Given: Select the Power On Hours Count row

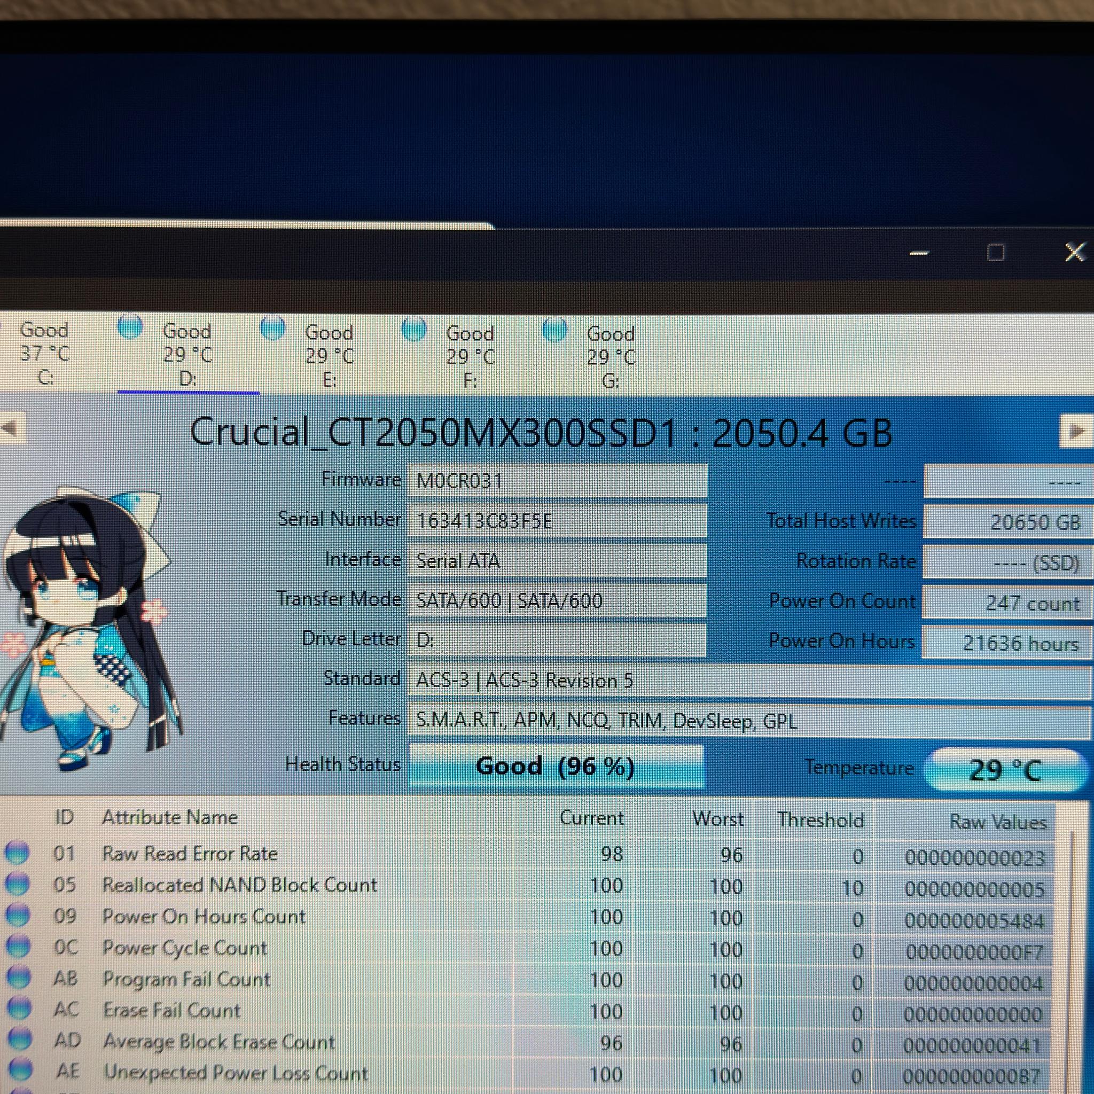Looking at the screenshot, I should pos(527,918).
